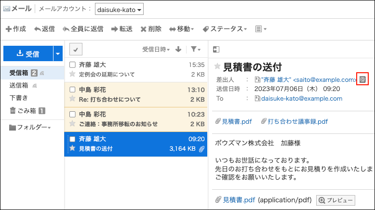This screenshot has height=210, width=375.
Task: Click 作成 to compose new mail
Action: pyautogui.click(x=16, y=29)
